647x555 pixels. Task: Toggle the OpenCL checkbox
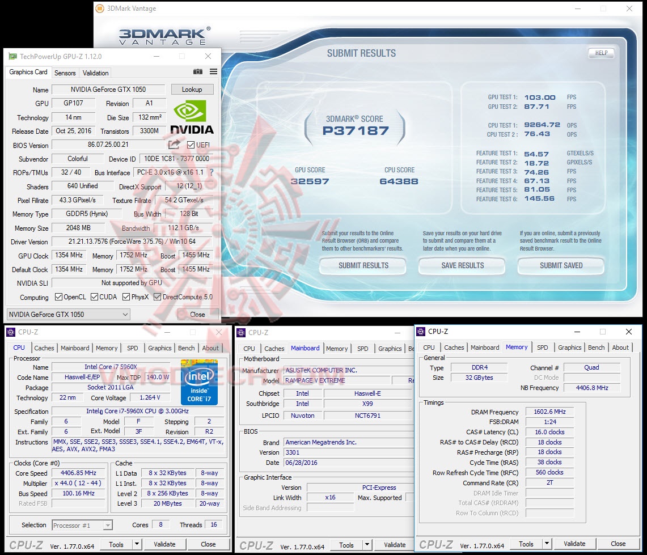tap(59, 296)
